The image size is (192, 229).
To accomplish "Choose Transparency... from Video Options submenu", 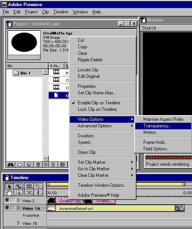I will pyautogui.click(x=163, y=126).
